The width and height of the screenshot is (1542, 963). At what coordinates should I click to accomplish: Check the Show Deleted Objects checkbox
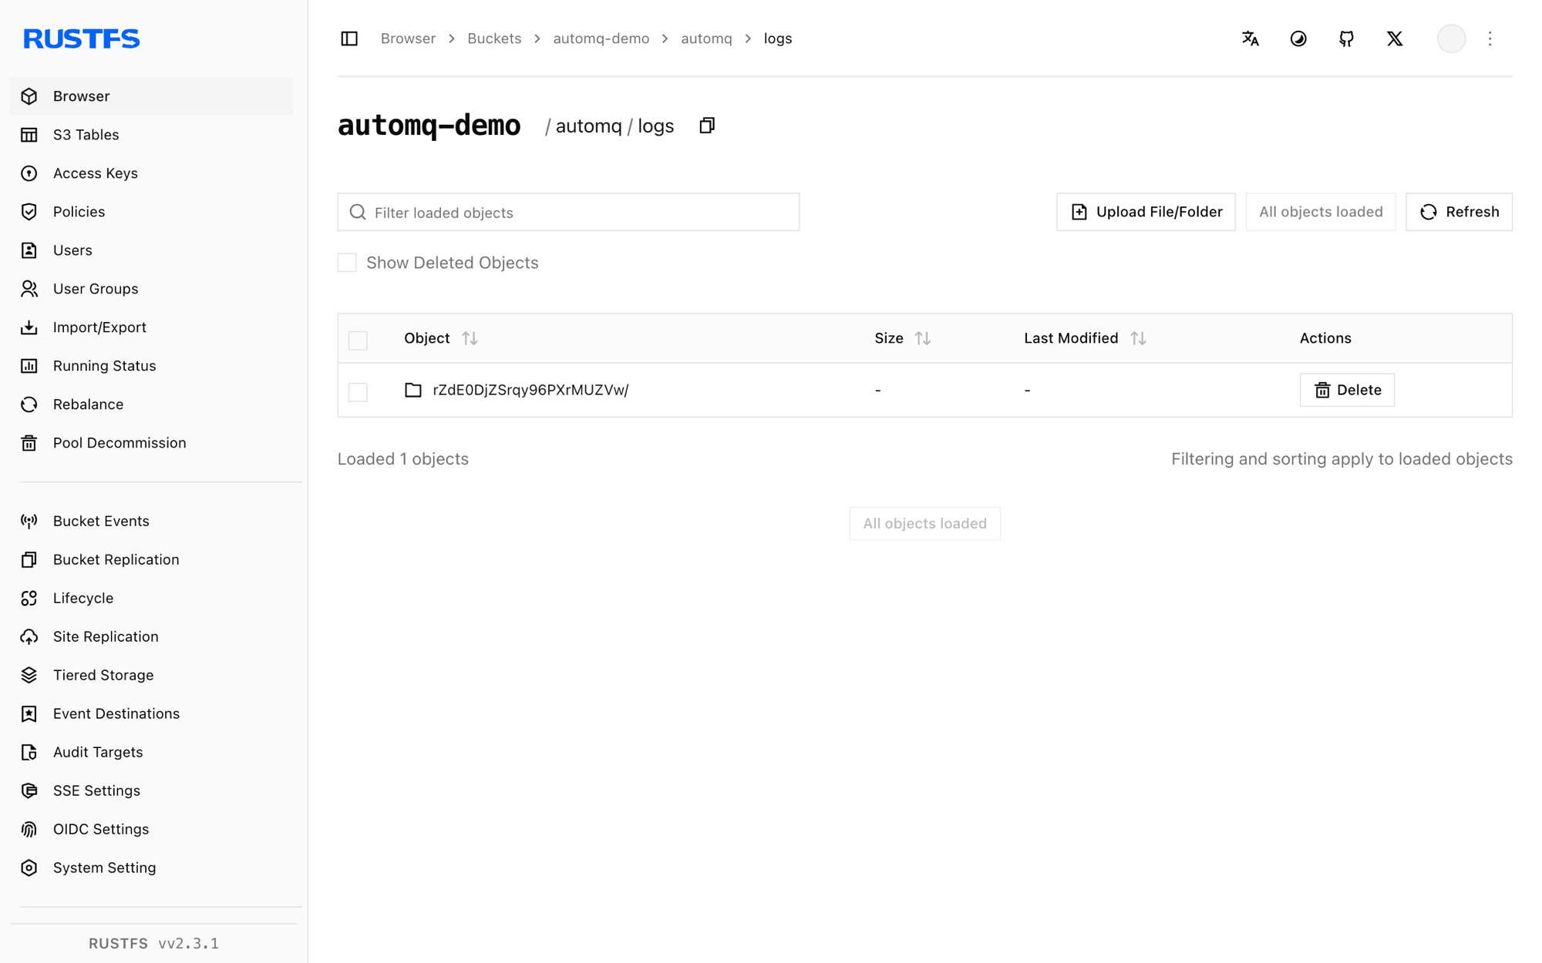pos(347,263)
